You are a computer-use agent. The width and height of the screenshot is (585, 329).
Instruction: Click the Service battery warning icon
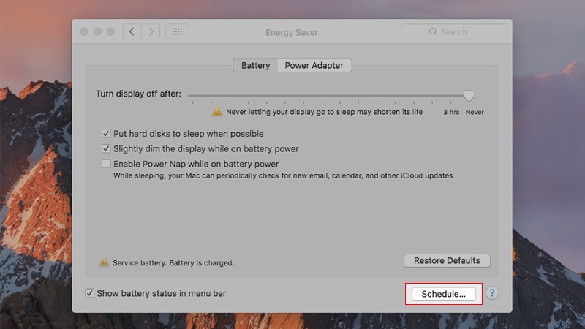[105, 262]
